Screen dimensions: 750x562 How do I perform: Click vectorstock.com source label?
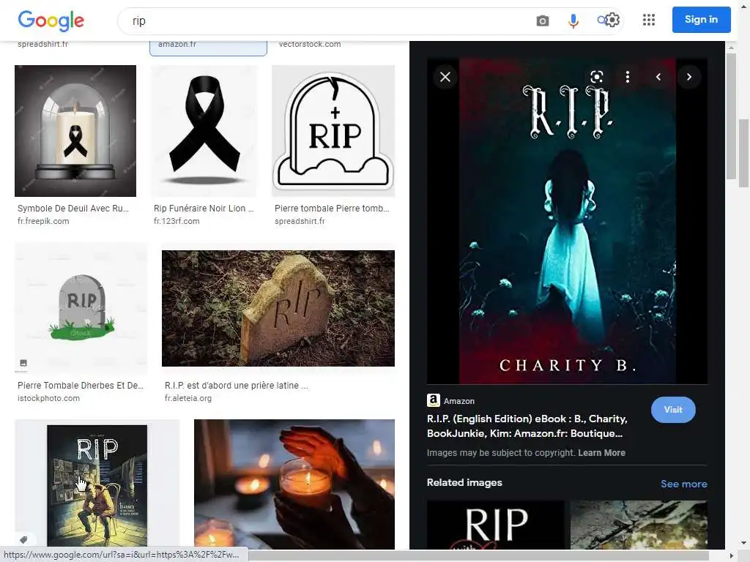click(310, 44)
